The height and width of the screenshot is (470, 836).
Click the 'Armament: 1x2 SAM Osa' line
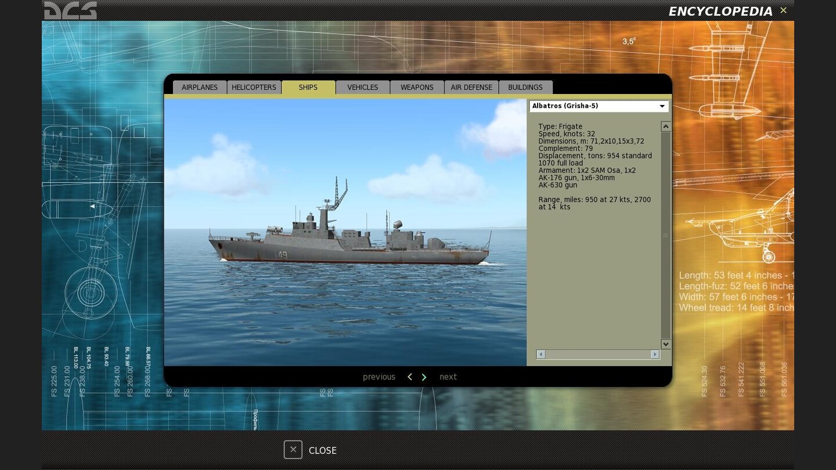[587, 171]
